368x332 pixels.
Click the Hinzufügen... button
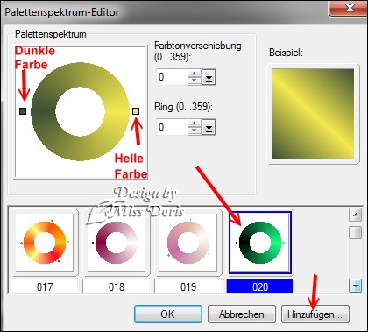315,314
